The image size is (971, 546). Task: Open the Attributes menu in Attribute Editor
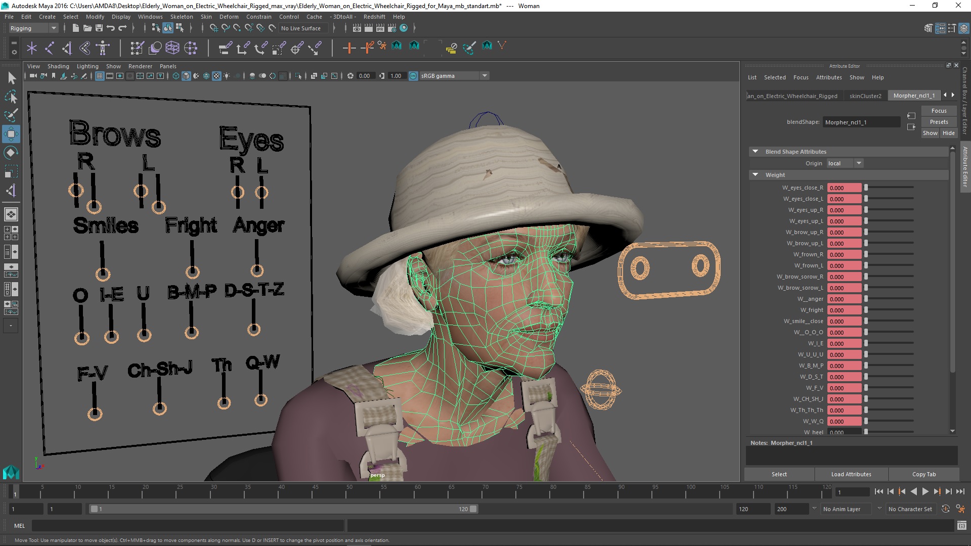coord(829,77)
